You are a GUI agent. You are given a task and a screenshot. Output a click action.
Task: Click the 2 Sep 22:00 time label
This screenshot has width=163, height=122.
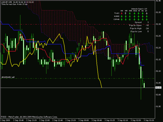point(45,120)
